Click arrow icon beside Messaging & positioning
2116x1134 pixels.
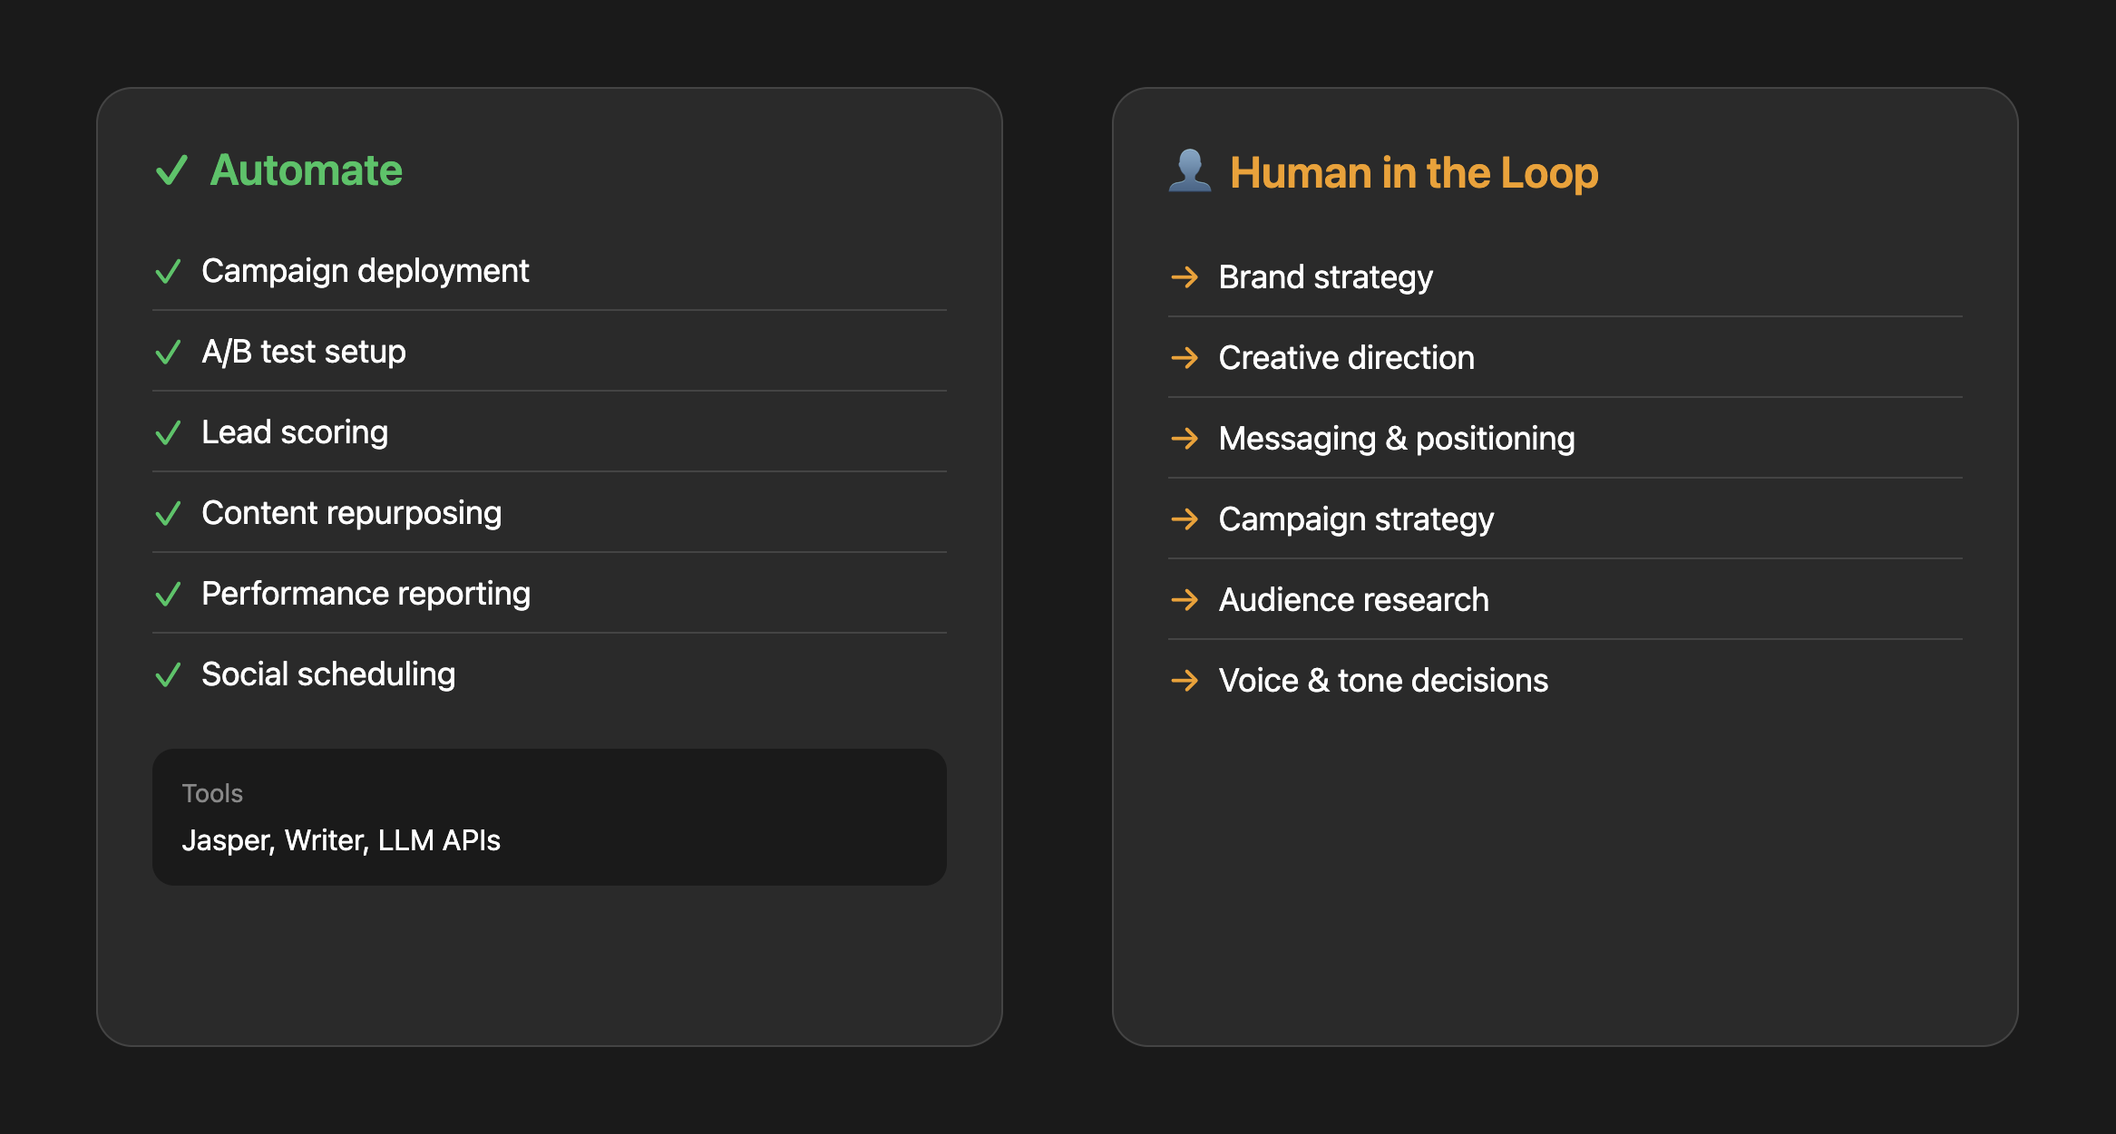[x=1185, y=438]
